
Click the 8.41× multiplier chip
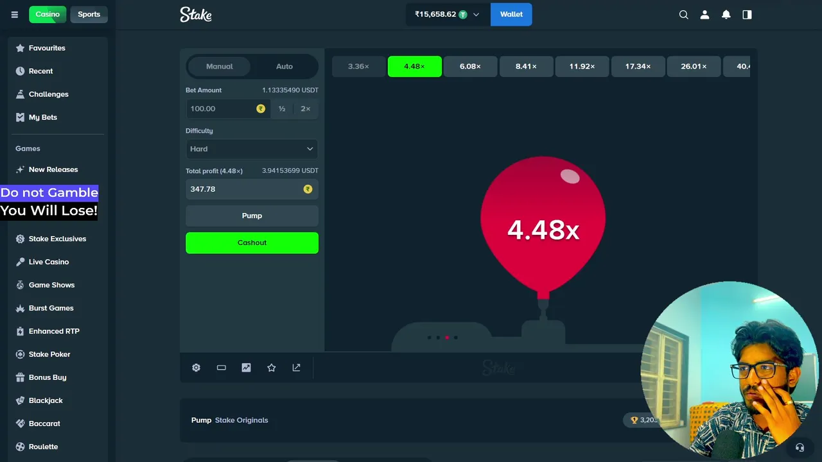click(526, 66)
